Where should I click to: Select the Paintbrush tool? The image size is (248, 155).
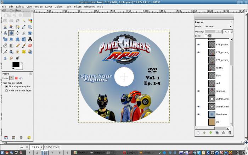coord(24,46)
